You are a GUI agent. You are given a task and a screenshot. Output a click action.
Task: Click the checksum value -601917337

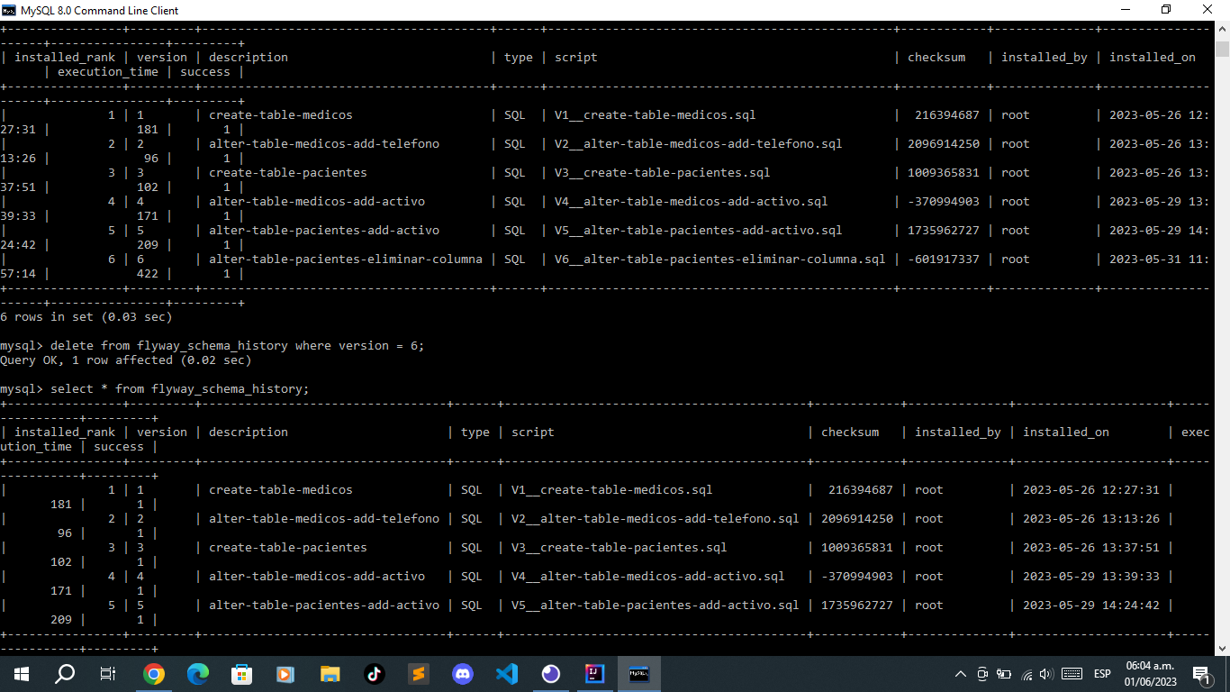944,259
